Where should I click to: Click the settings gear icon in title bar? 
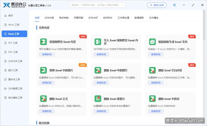tap(174, 5)
